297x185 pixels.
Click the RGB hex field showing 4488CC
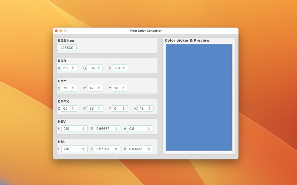point(67,48)
